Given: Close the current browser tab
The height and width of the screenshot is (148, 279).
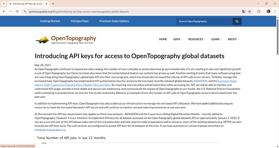Looking at the screenshot, I should [x=46, y=4].
